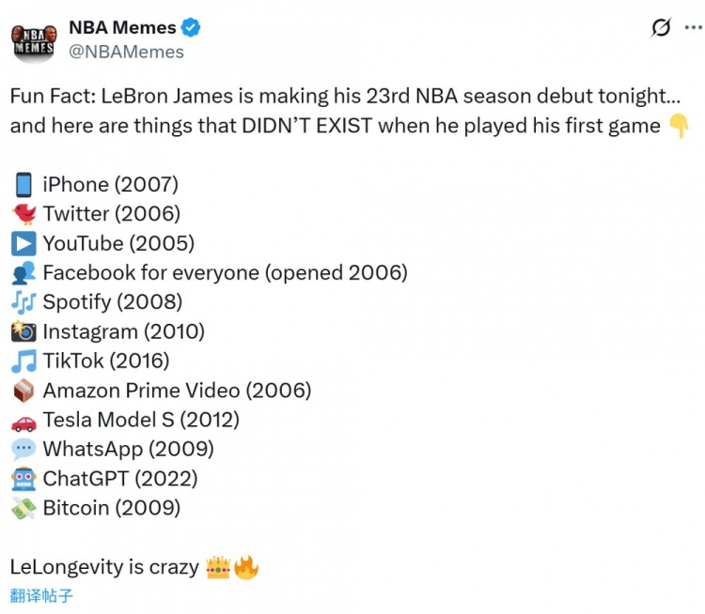
Task: Click the blue verified badge
Action: [x=191, y=28]
